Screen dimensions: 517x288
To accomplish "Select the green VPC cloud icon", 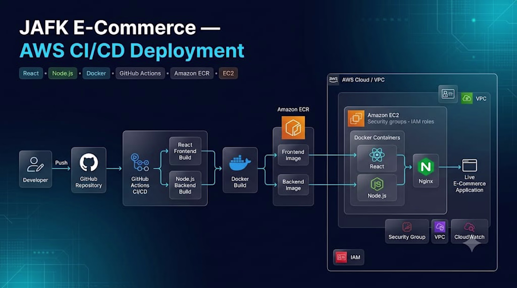I will (x=467, y=98).
